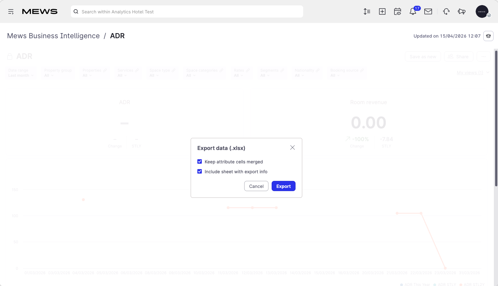
Task: Click the search magnifier icon
Action: pyautogui.click(x=76, y=11)
